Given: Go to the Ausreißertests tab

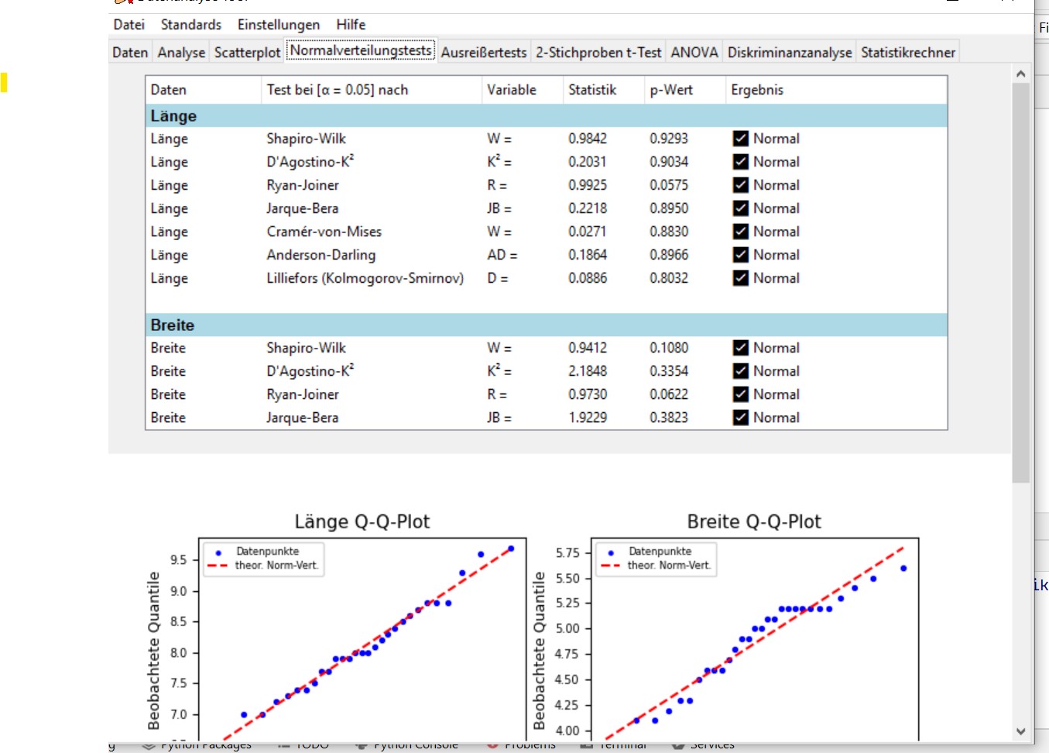Looking at the screenshot, I should click(x=484, y=53).
